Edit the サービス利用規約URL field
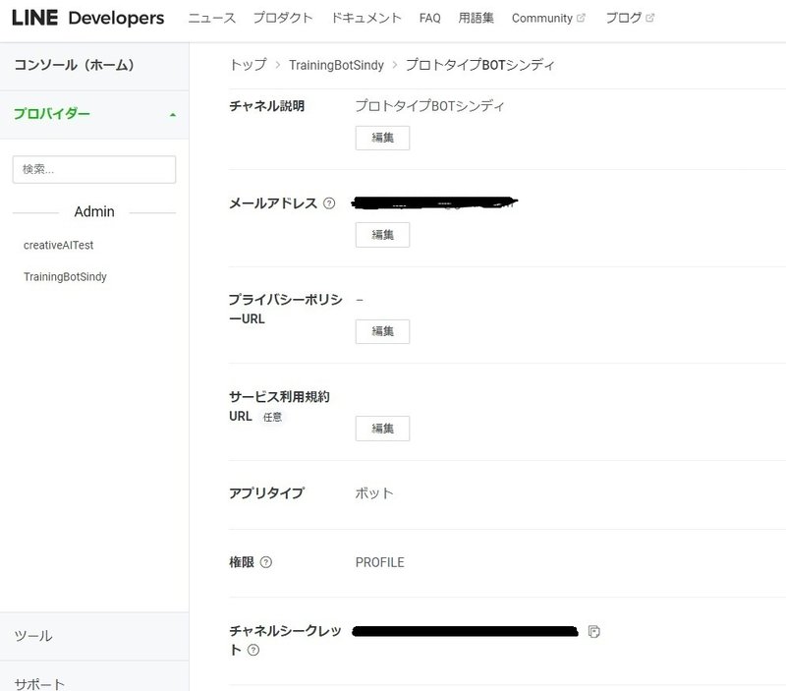 click(x=382, y=429)
